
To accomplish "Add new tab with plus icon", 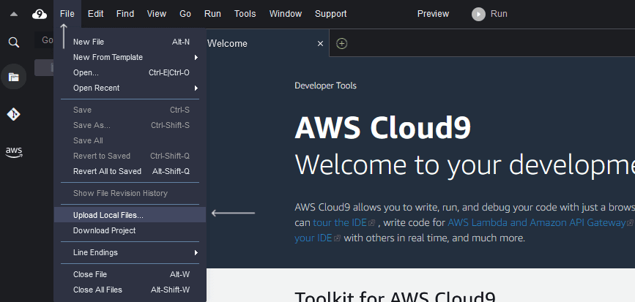I will pos(342,43).
